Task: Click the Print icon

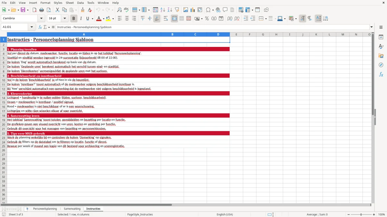Action: pyautogui.click(x=42, y=10)
